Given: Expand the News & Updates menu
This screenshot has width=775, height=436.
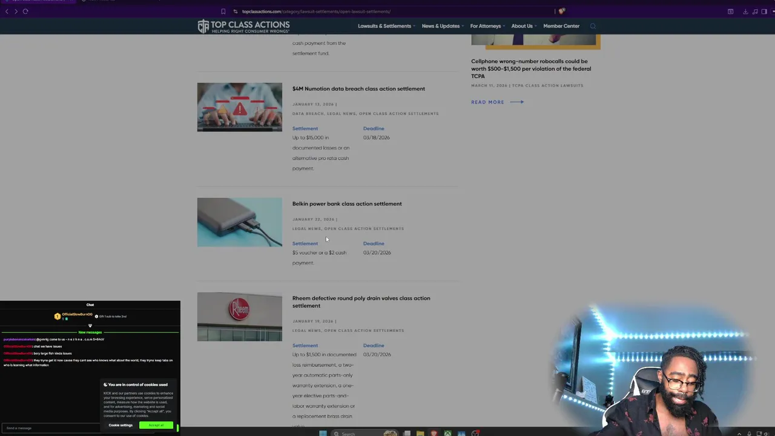Looking at the screenshot, I should pyautogui.click(x=443, y=26).
